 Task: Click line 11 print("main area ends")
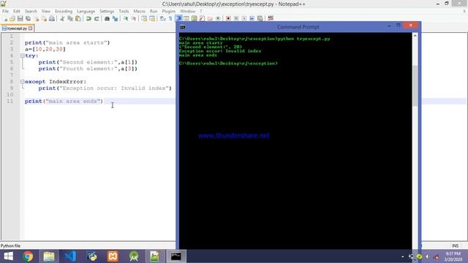[x=64, y=102]
